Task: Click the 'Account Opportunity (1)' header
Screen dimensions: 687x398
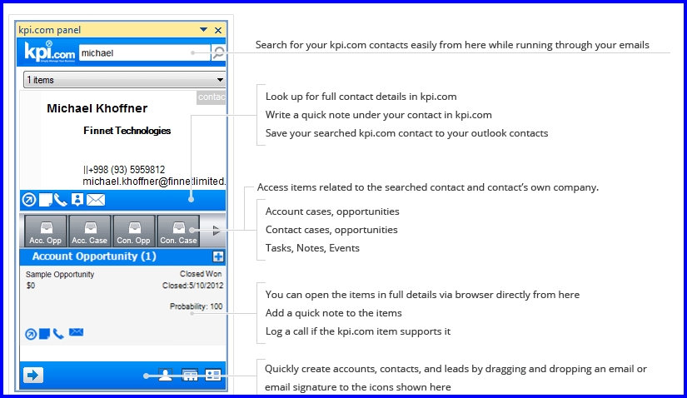Action: pyautogui.click(x=94, y=256)
